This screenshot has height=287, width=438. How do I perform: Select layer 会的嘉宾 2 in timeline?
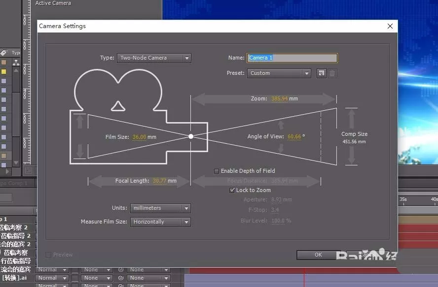15,244
